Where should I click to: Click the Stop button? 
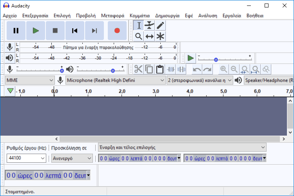(55, 31)
